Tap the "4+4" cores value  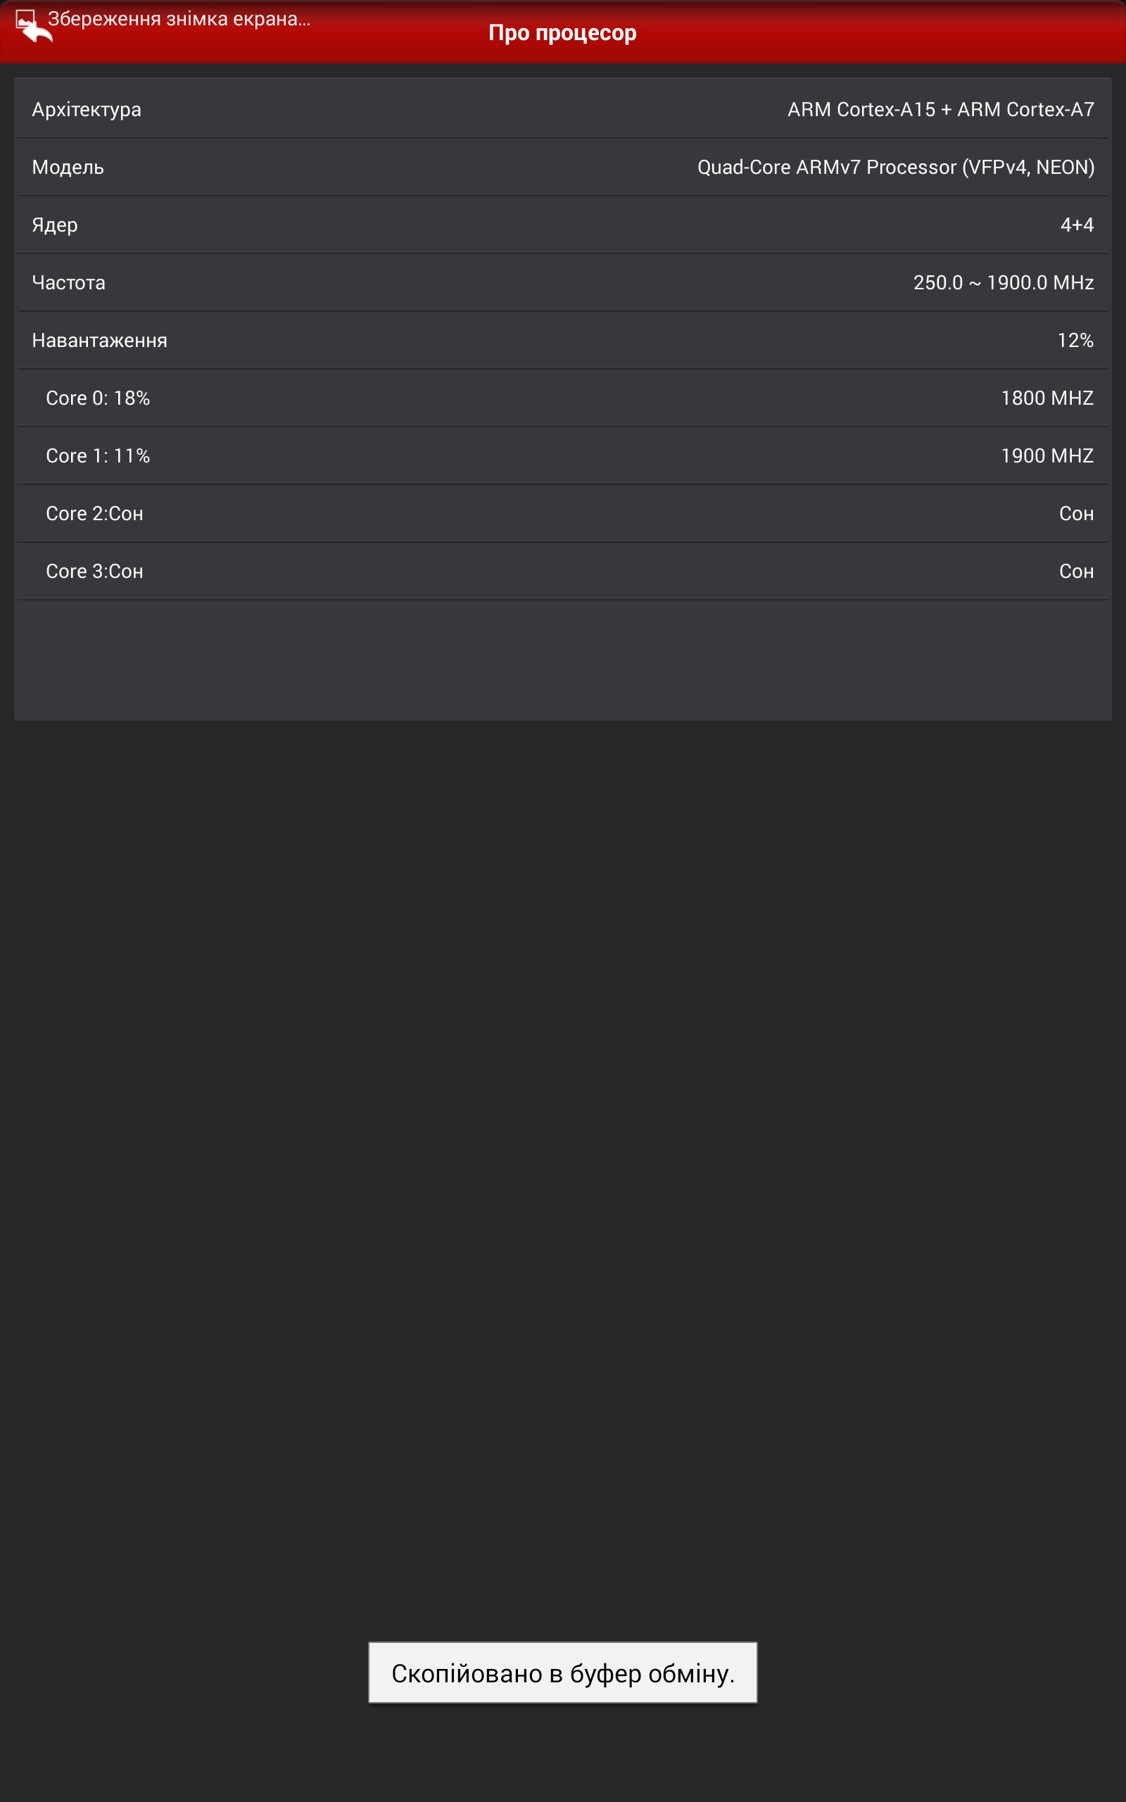click(1077, 225)
